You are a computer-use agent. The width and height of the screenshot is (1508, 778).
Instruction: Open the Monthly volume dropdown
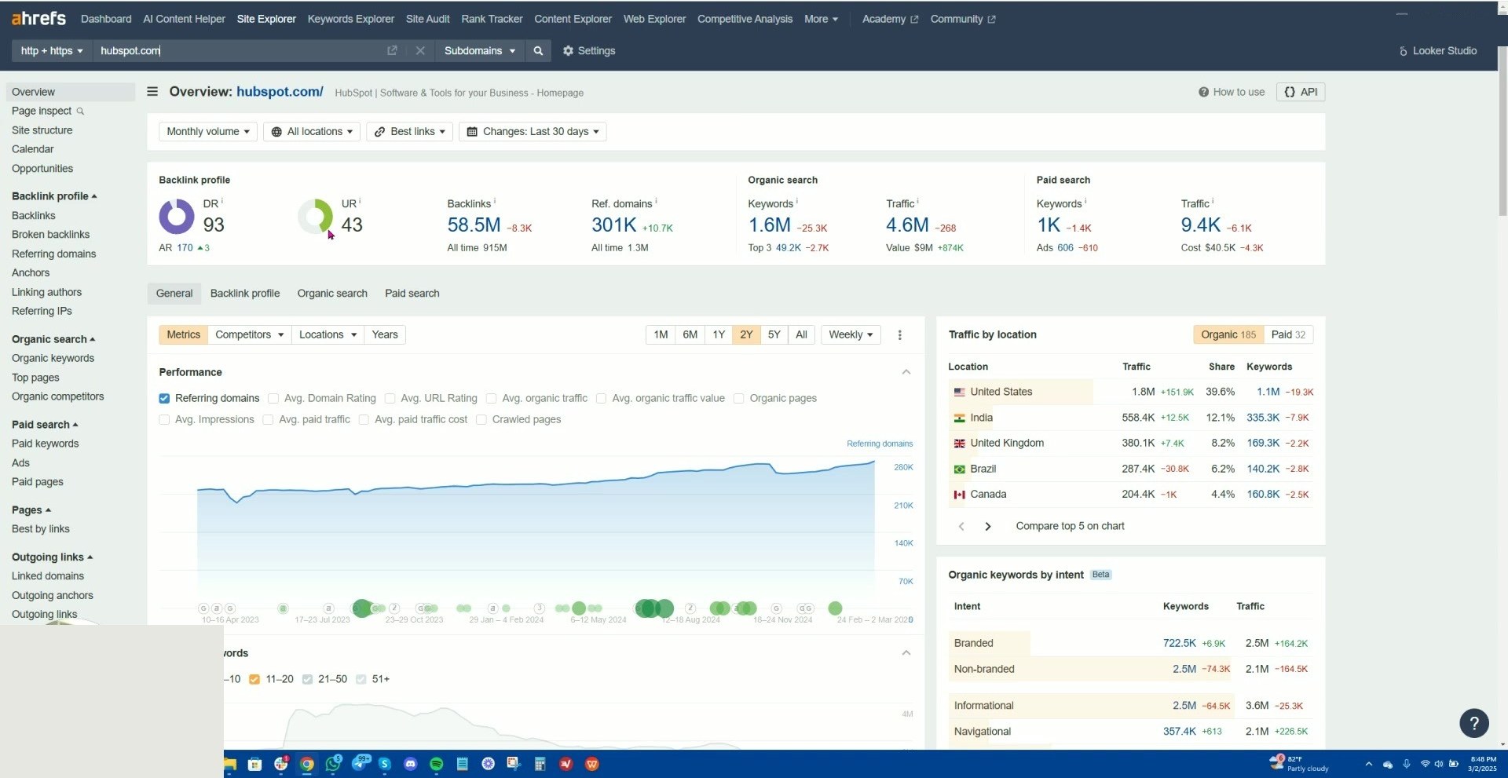(207, 132)
